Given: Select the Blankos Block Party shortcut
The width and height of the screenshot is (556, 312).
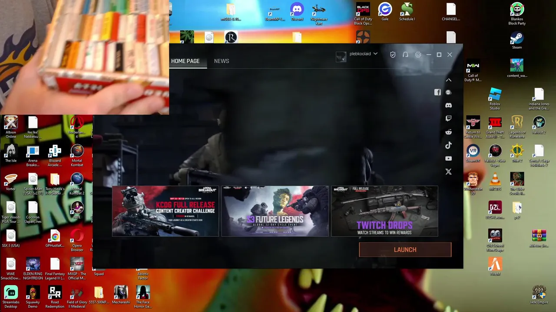Looking at the screenshot, I should (517, 14).
